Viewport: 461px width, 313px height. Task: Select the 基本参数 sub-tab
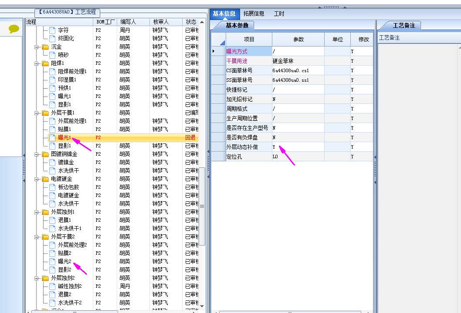pos(237,26)
